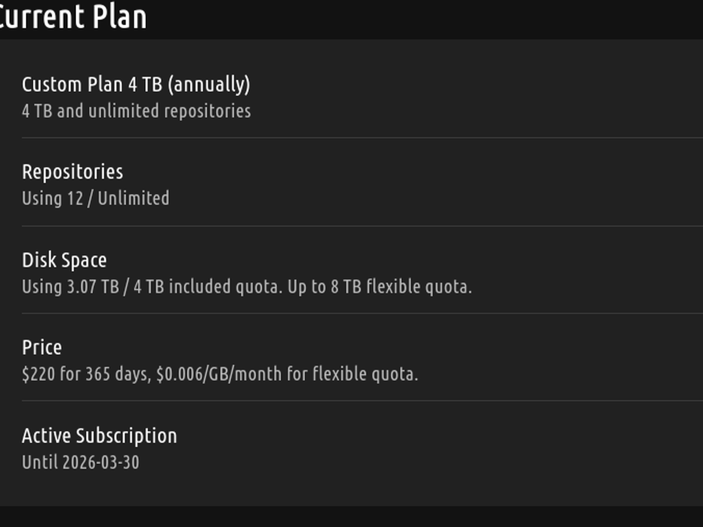
Task: Select the Active Subscription label
Action: tap(99, 435)
